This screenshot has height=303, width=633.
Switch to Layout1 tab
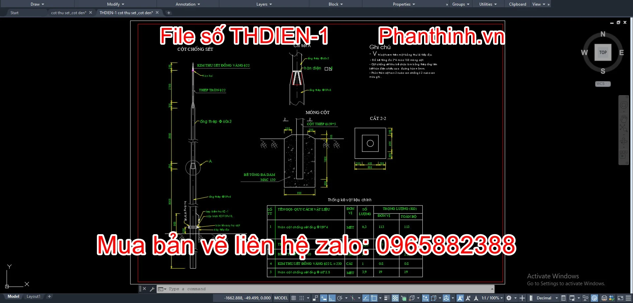[x=33, y=296]
